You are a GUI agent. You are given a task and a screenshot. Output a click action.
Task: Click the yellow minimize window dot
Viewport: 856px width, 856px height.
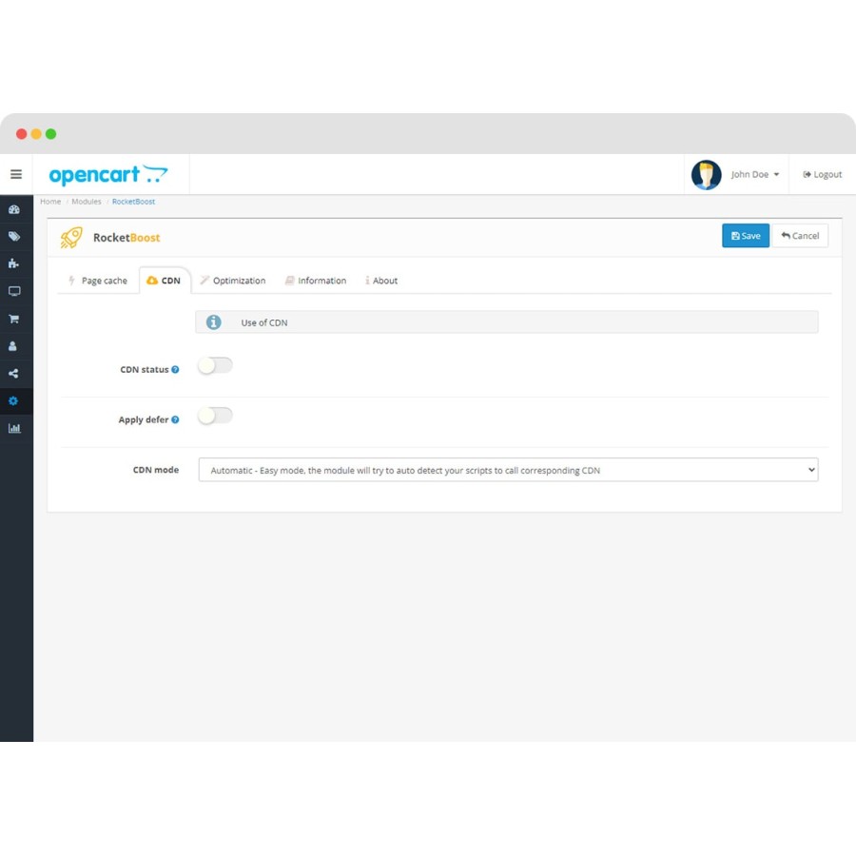pyautogui.click(x=36, y=134)
